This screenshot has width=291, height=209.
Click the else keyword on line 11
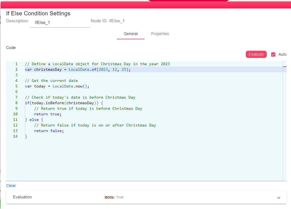(34, 120)
